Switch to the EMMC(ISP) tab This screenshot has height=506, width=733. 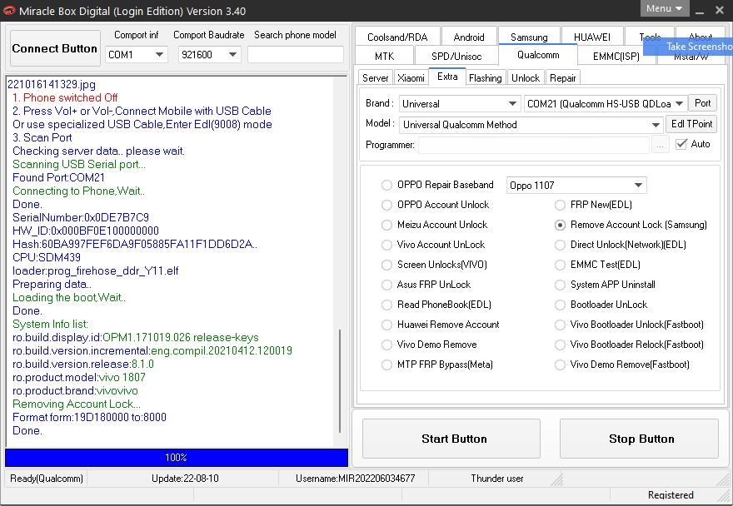click(616, 56)
